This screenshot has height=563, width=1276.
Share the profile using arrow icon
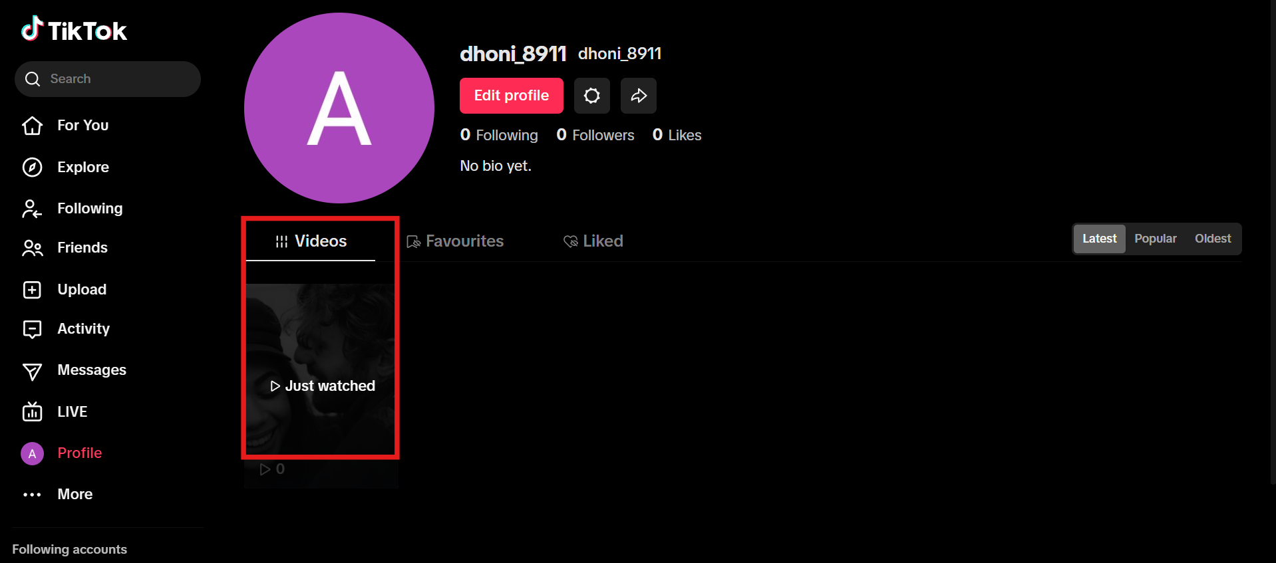click(x=639, y=96)
